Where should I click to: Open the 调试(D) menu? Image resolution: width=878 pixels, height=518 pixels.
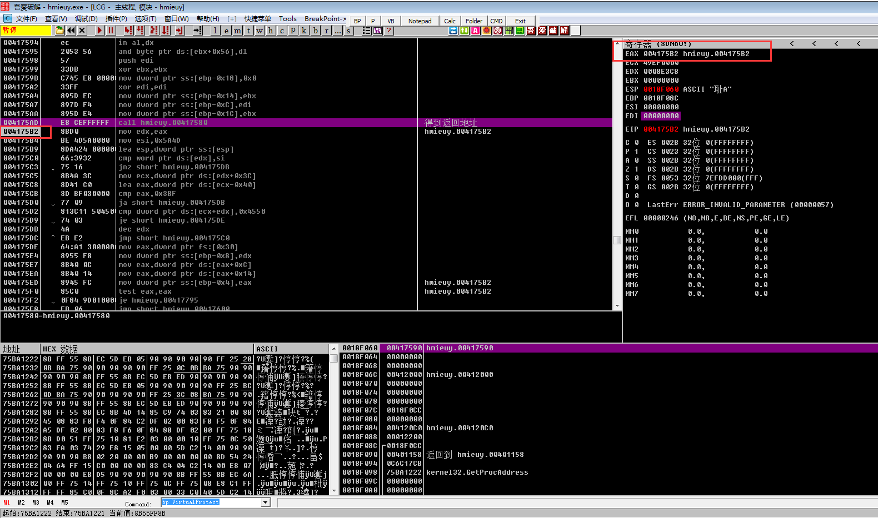point(86,19)
